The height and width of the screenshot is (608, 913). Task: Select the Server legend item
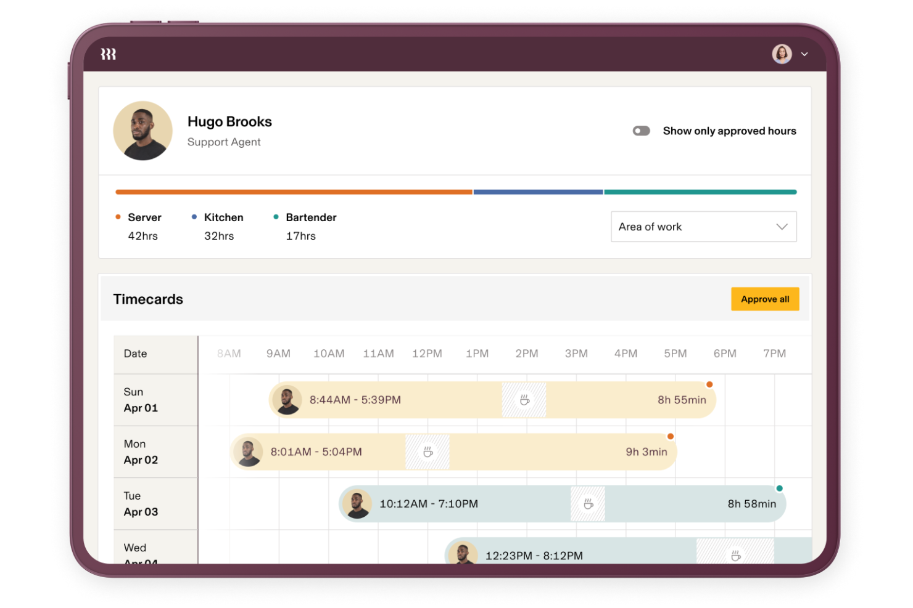(144, 217)
